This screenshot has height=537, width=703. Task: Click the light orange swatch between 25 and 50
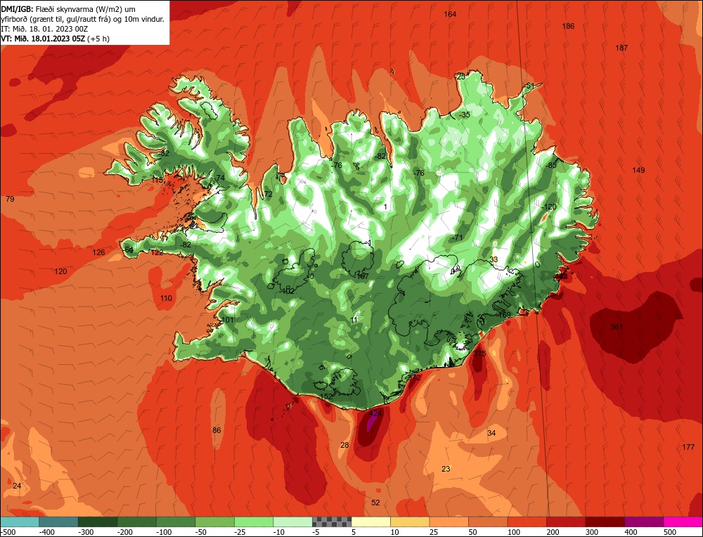coord(449,522)
